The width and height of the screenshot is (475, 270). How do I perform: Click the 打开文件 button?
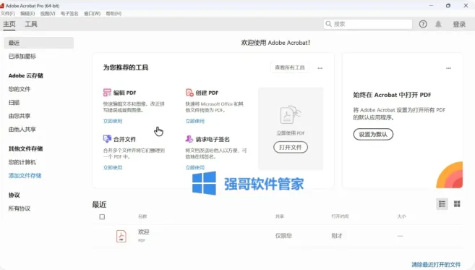pos(291,147)
